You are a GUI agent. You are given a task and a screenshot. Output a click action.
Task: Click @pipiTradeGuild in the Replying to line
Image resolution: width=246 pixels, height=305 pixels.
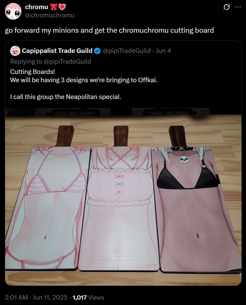click(x=67, y=61)
